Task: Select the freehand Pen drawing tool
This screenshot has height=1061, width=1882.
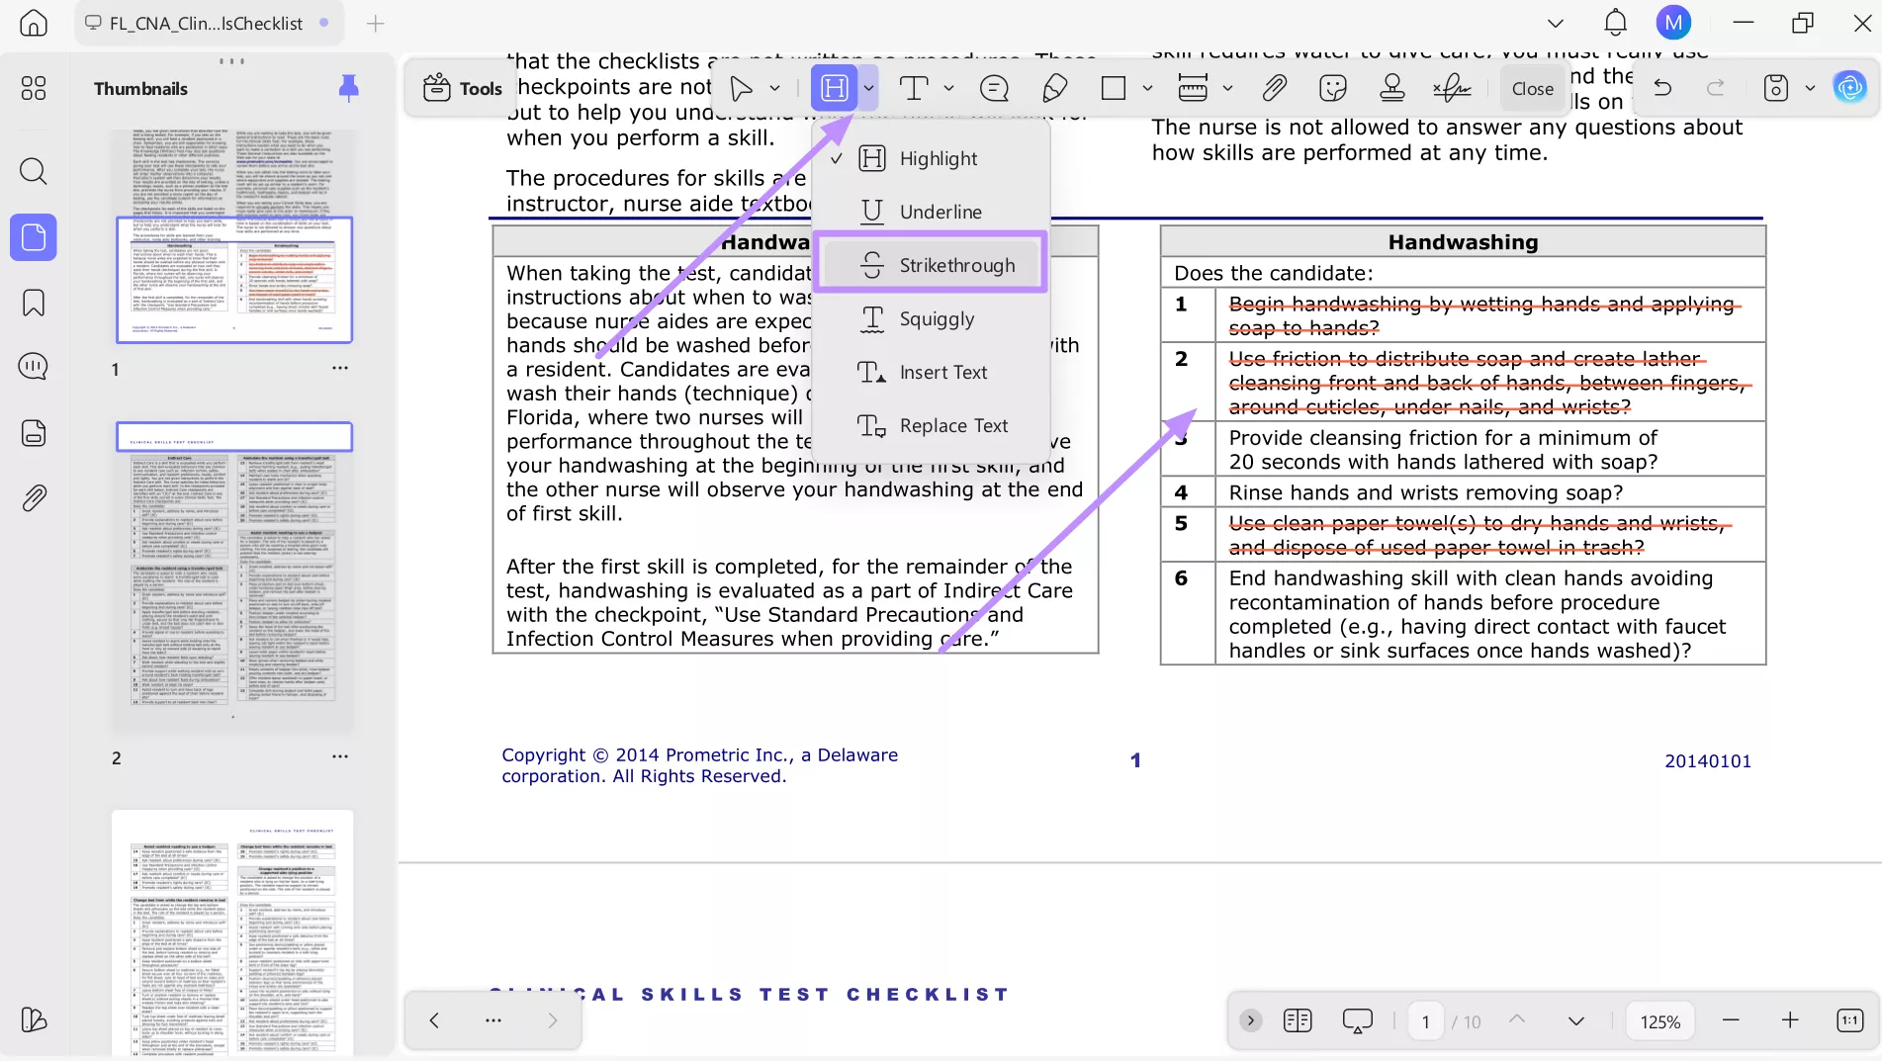Action: [1054, 88]
